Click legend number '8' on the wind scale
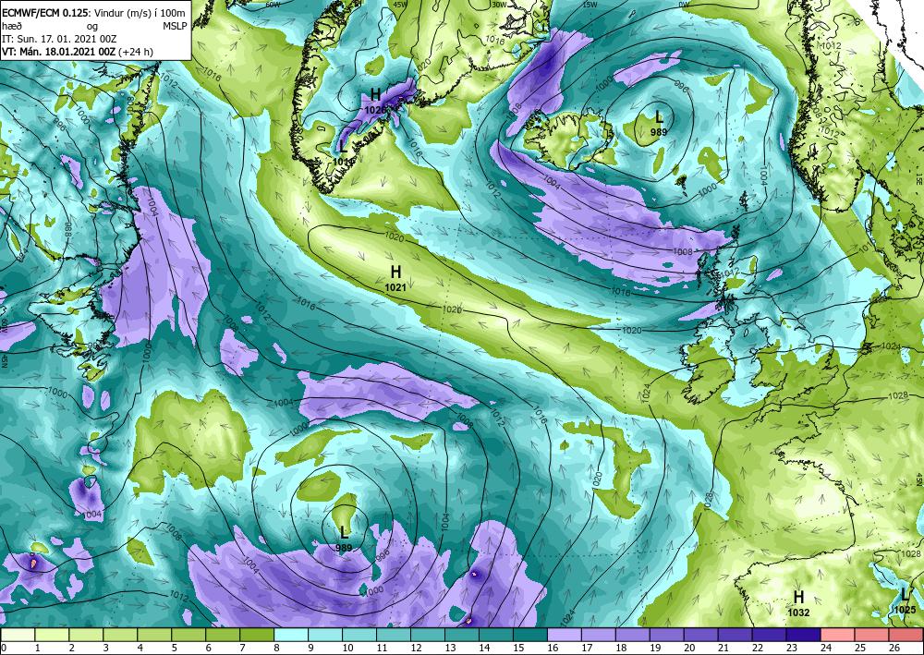 (x=274, y=648)
